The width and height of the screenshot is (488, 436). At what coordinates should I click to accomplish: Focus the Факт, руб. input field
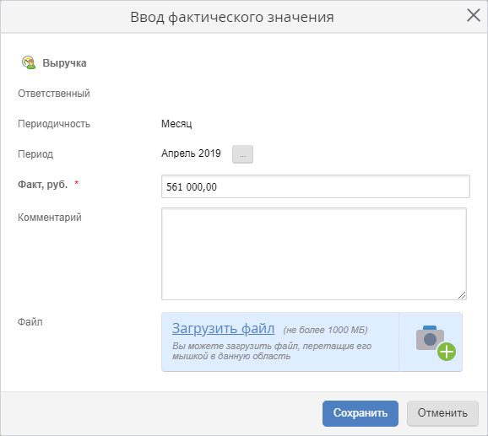(315, 186)
